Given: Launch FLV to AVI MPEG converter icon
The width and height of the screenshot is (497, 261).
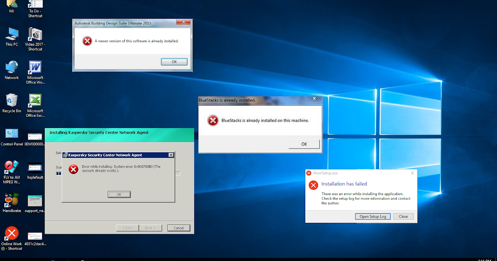Looking at the screenshot, I should [12, 172].
